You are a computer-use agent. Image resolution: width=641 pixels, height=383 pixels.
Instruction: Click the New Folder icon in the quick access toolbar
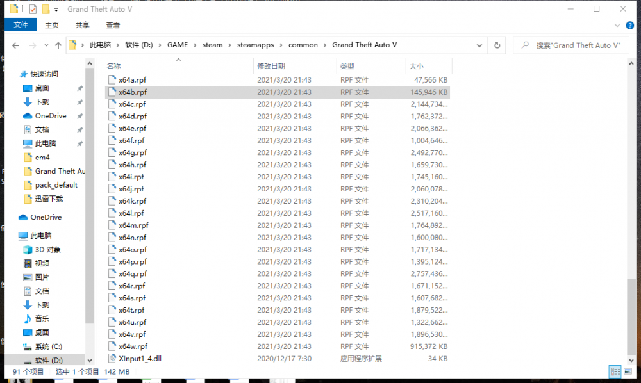[x=46, y=10]
